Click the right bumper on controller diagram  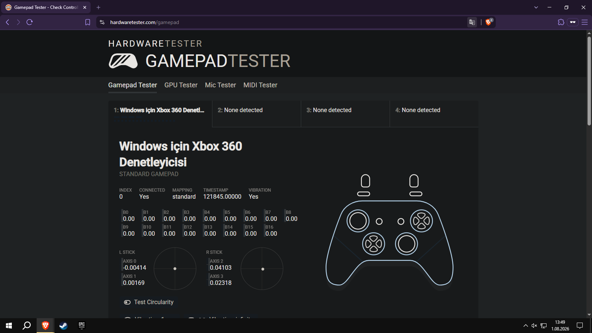(x=416, y=194)
